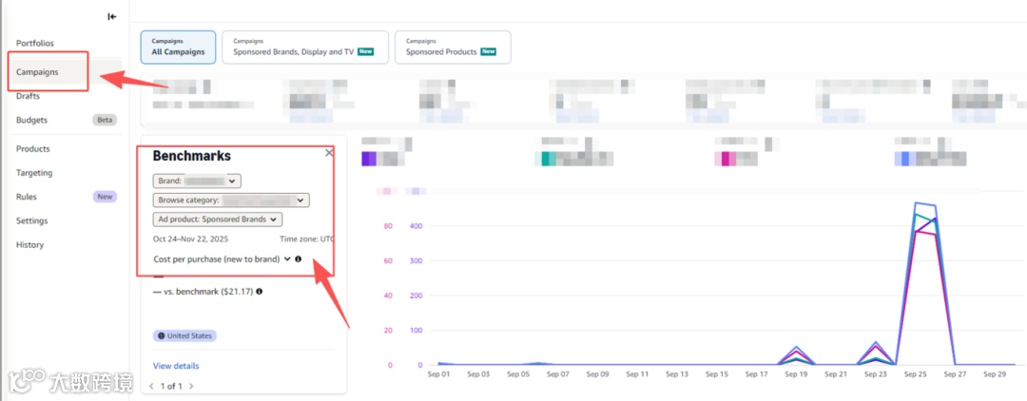1027x401 pixels.
Task: Click the Time zone label
Action: point(306,239)
